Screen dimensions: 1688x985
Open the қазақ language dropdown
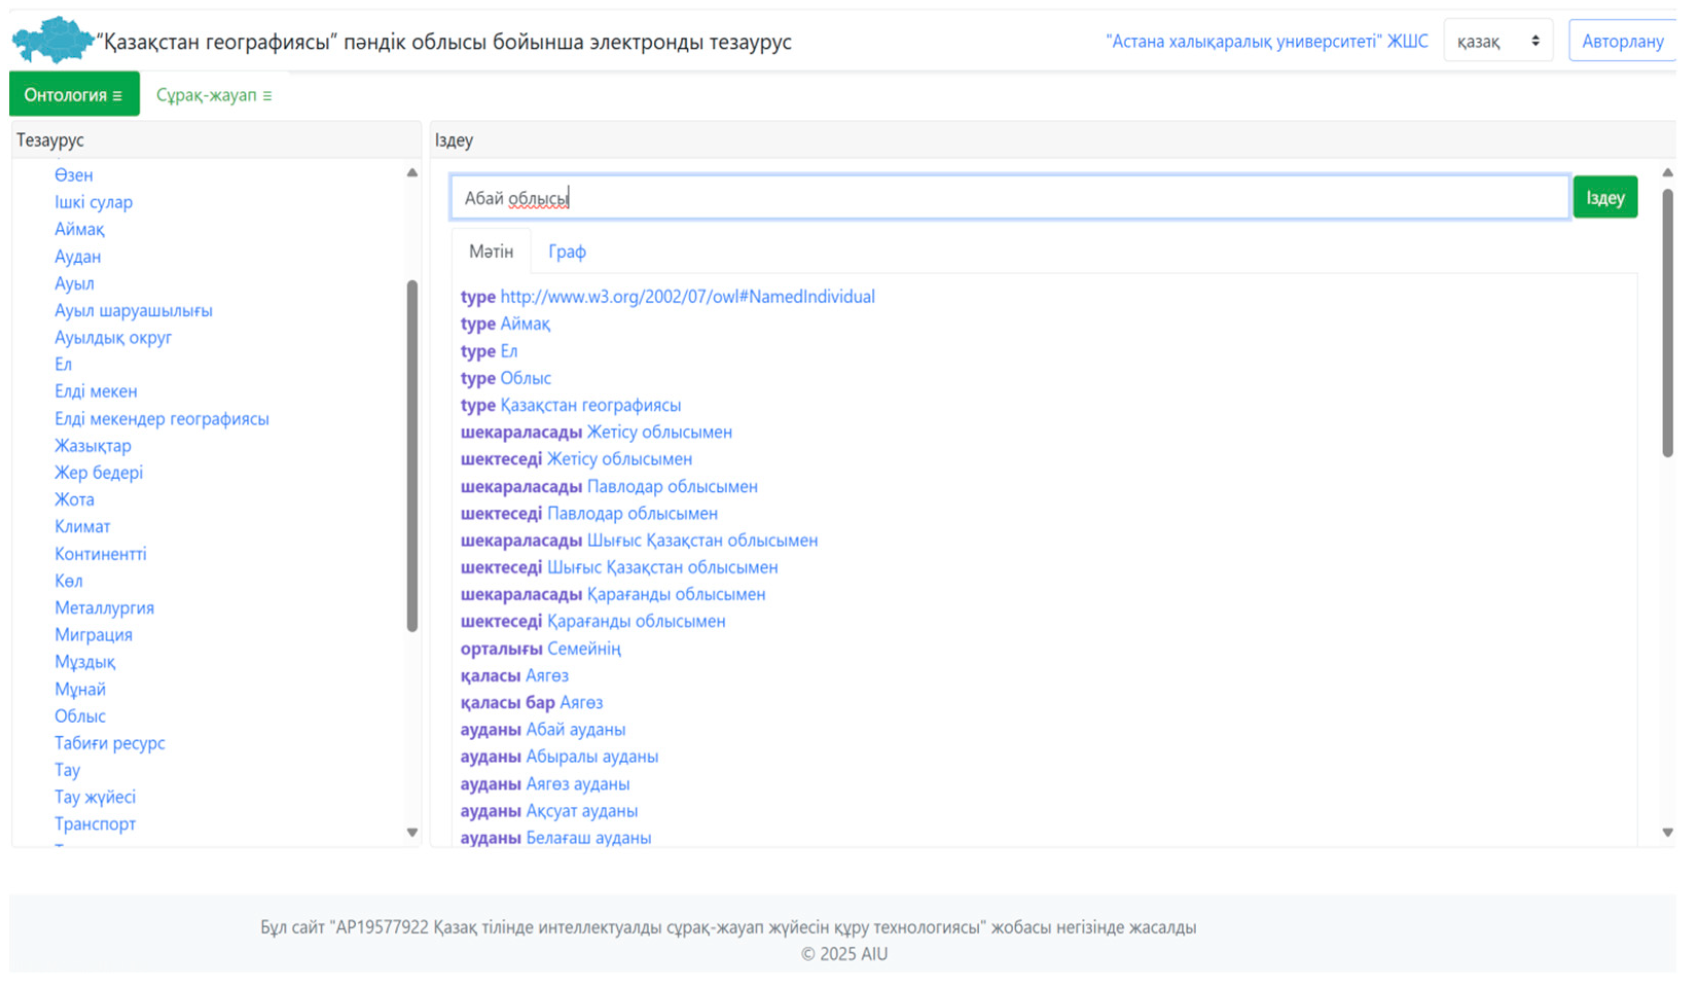(1498, 41)
